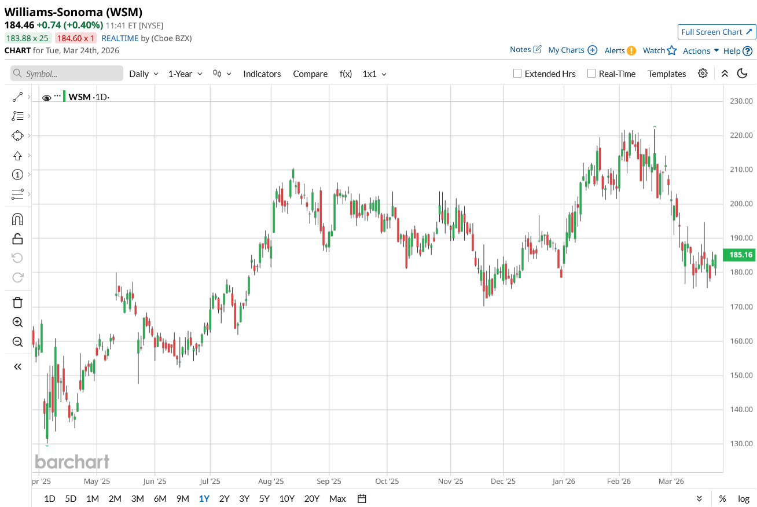
Task: Click the zoom out magnifier icon
Action: (17, 342)
